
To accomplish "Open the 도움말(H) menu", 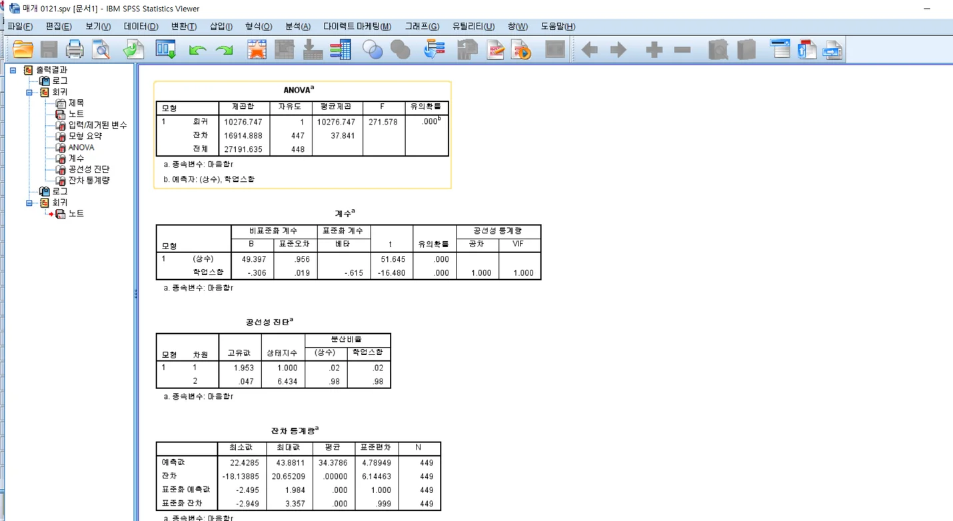I will click(558, 27).
